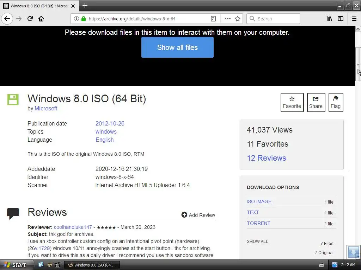Click SHOW ALL download files

(257, 242)
